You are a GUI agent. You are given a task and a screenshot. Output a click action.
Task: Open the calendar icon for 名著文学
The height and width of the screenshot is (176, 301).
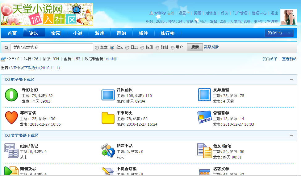coord(205,172)
